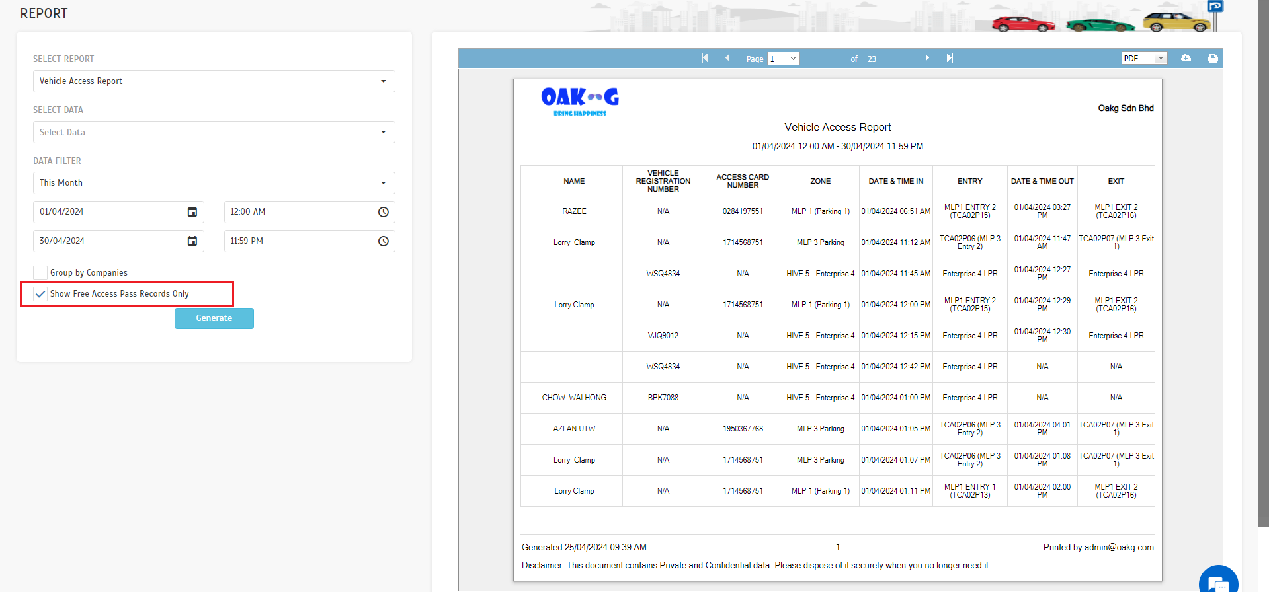Screen dimensions: 1269x592
Task: Open clock picker for 11:59 PM time
Action: (x=383, y=241)
